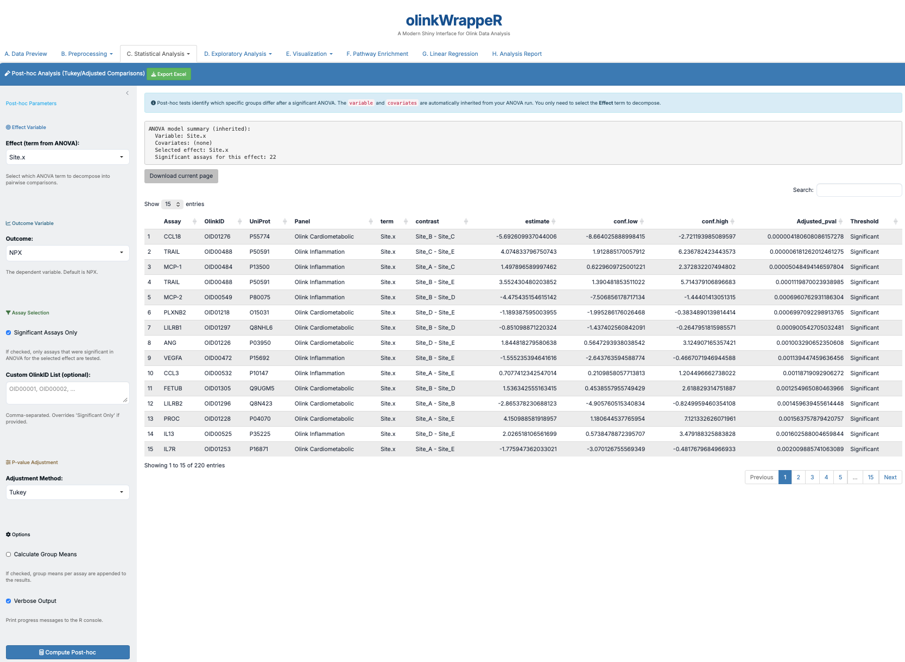Sort by contrast column sort icon
The height and width of the screenshot is (662, 905).
(x=466, y=221)
